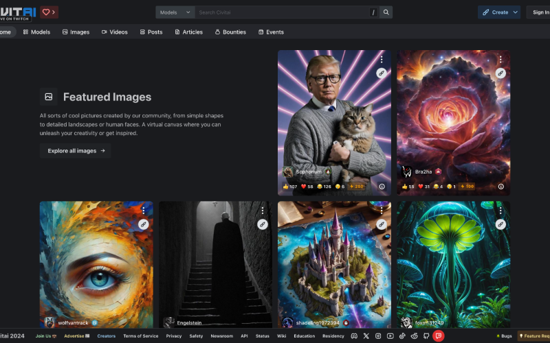Open the three-dot menu on wolfvantrack's eye image
Viewport: 550px width, 343px height.
coord(144,211)
